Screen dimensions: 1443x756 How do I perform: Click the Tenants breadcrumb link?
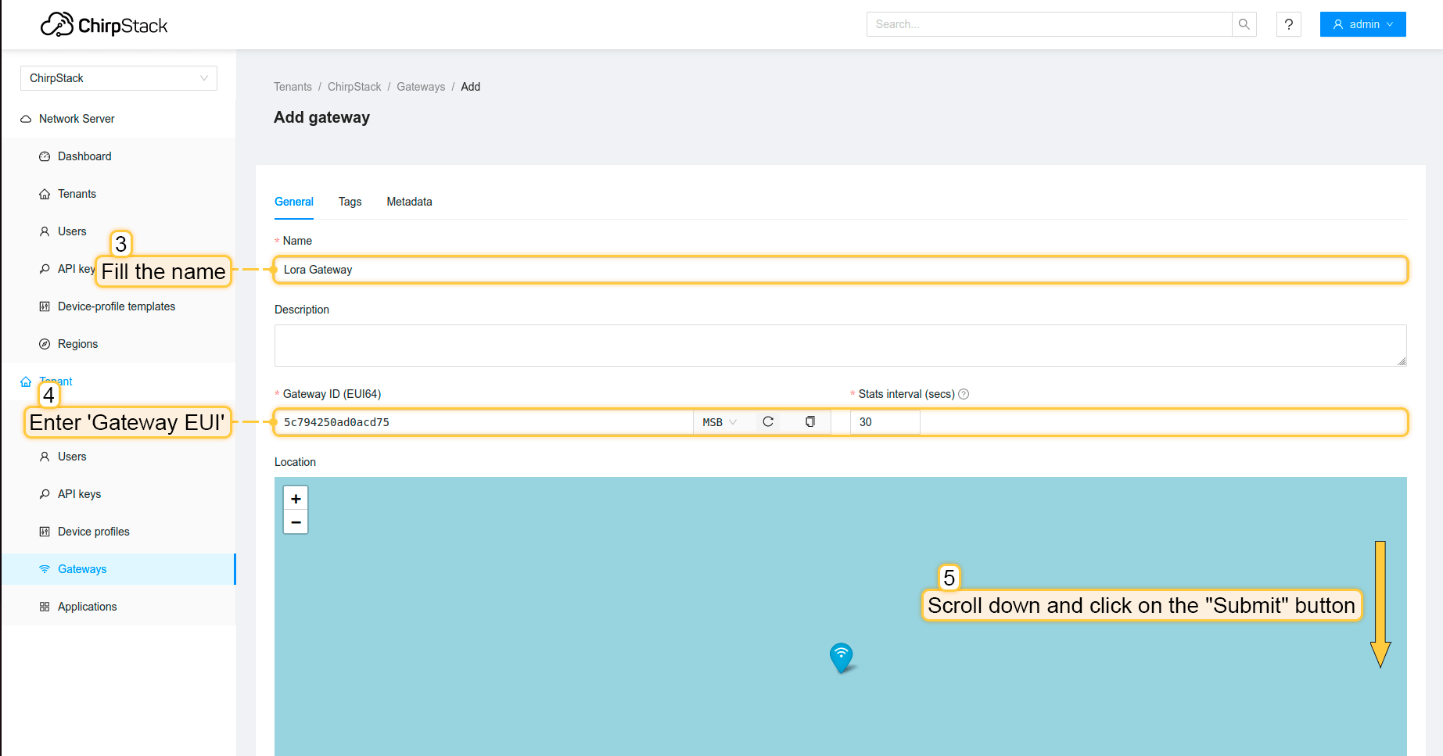293,87
